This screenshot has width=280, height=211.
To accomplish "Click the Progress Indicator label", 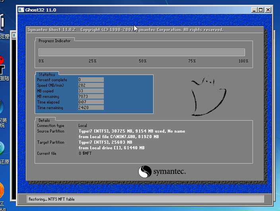I will click(54, 41).
